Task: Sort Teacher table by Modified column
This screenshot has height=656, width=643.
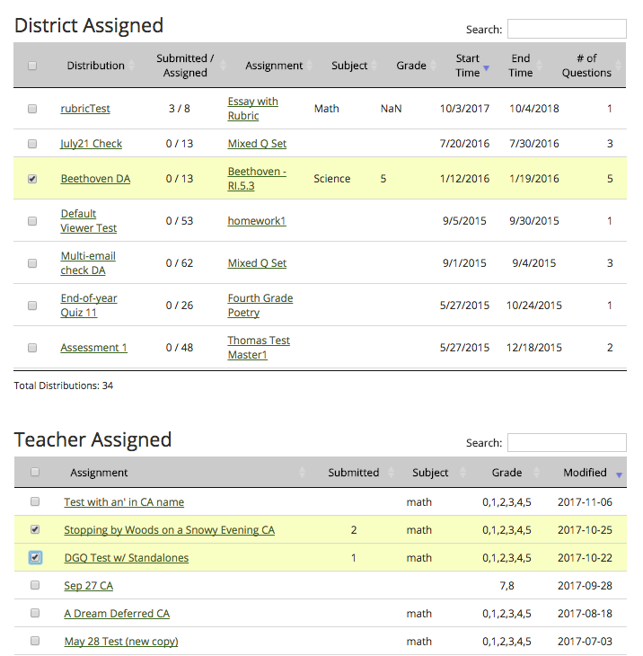Action: click(x=585, y=473)
